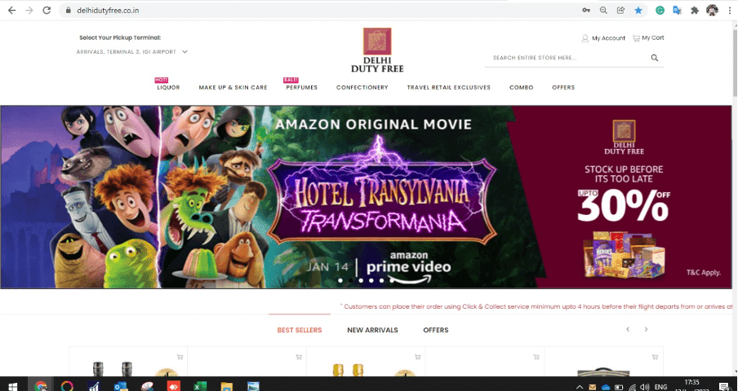Open Excel from the taskbar
Image resolution: width=738 pixels, height=391 pixels.
pos(200,386)
